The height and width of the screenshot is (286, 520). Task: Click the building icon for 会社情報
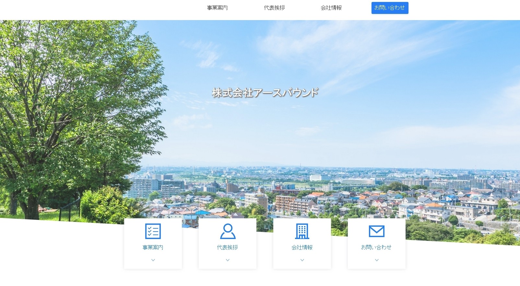[302, 231]
